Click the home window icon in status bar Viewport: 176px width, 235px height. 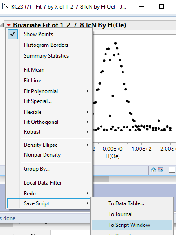pyautogui.click(x=154, y=170)
